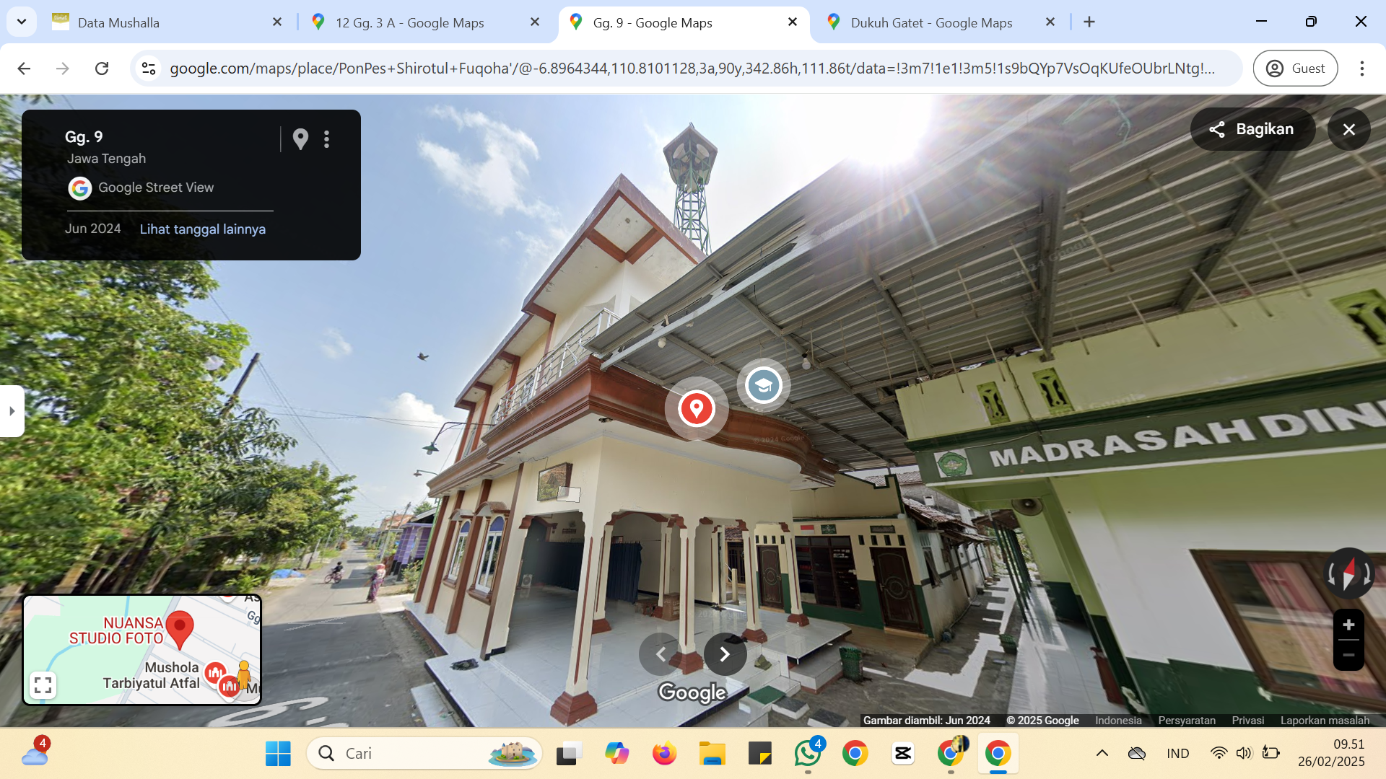Expand the minimap with fullscreen icon
The image size is (1386, 779).
point(43,685)
